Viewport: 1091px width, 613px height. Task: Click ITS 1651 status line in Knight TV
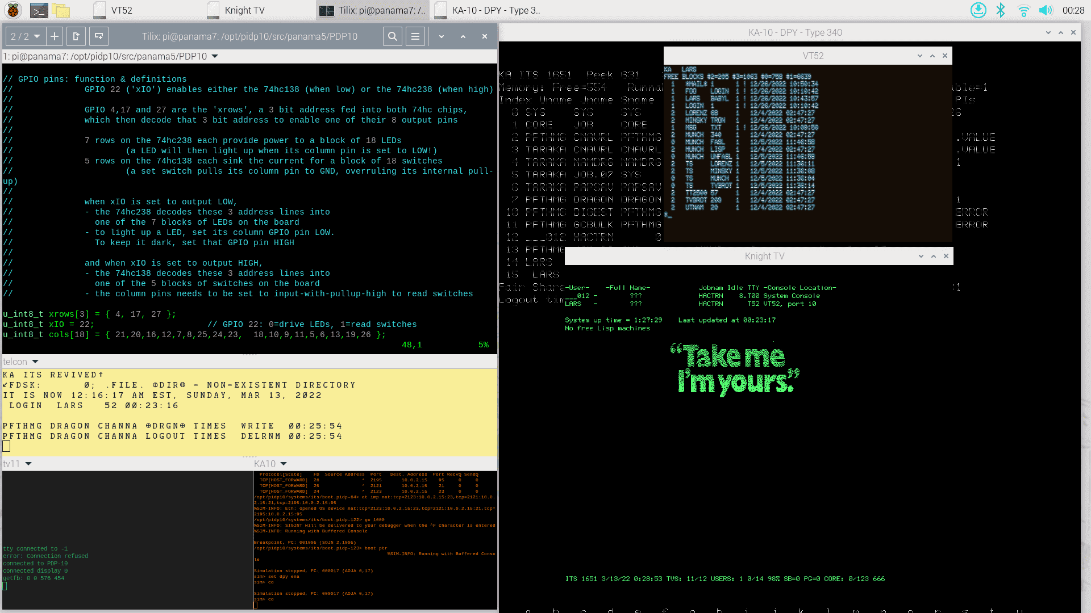pyautogui.click(x=725, y=579)
